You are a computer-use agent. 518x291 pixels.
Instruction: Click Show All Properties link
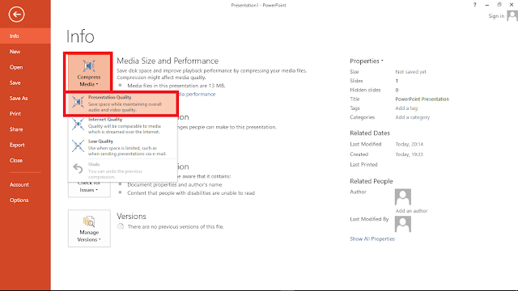372,238
